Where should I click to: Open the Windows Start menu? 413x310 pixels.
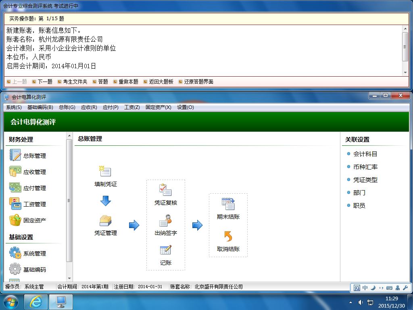(11, 302)
